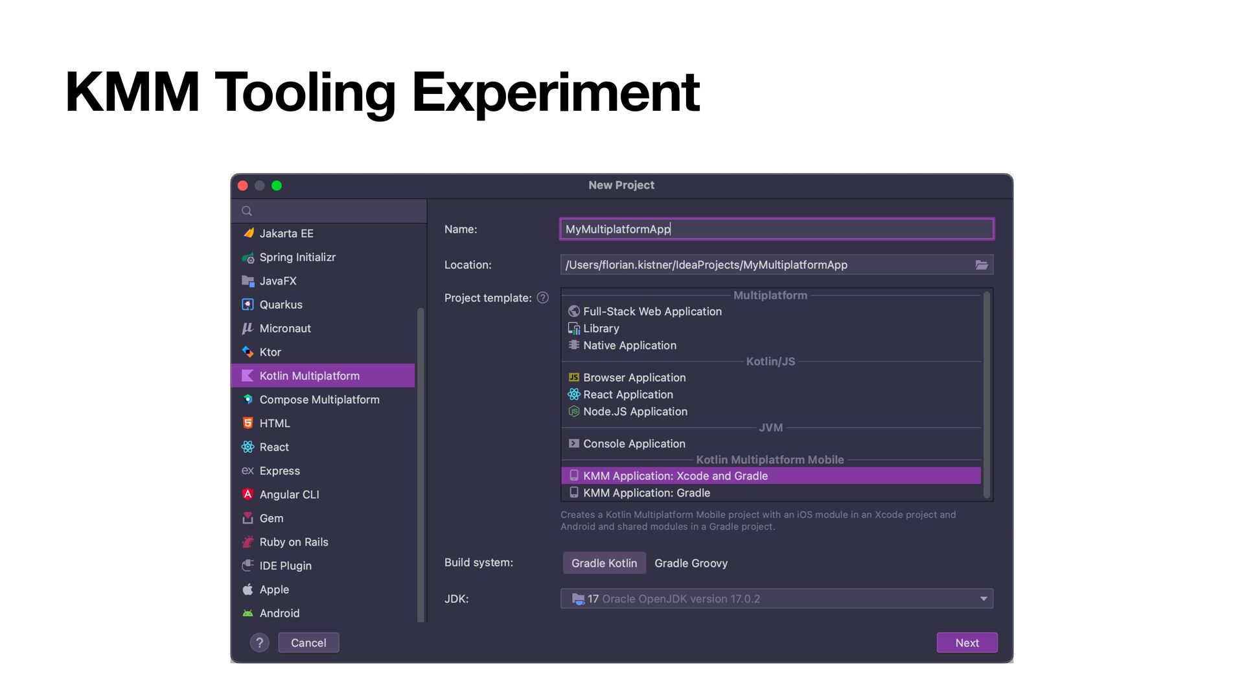1244x700 pixels.
Task: Click the Android robot icon
Action: click(248, 613)
